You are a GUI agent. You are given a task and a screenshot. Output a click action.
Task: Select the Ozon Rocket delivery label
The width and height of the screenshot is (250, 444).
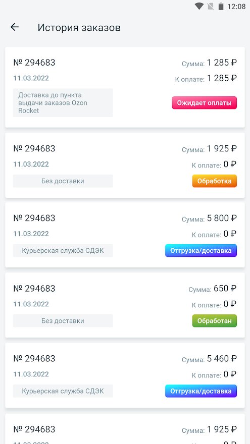pos(63,103)
